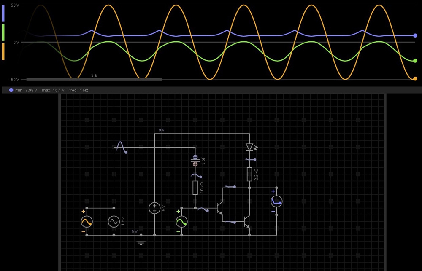Select the purple voltmeter scope on right
Viewport: 422px width, 271px height.
[x=276, y=201]
